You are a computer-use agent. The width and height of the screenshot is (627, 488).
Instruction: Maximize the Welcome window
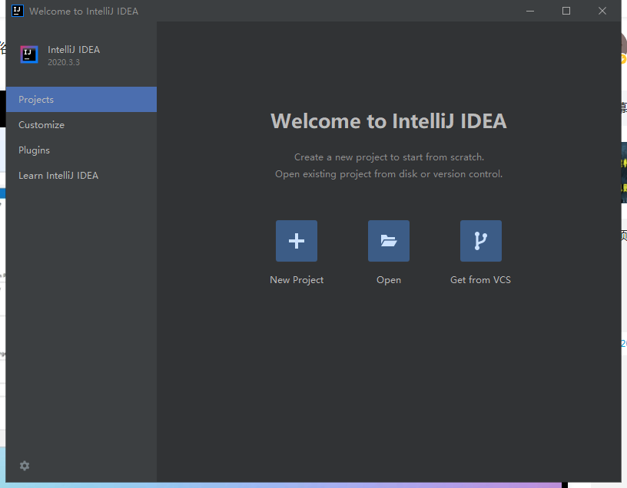(566, 11)
